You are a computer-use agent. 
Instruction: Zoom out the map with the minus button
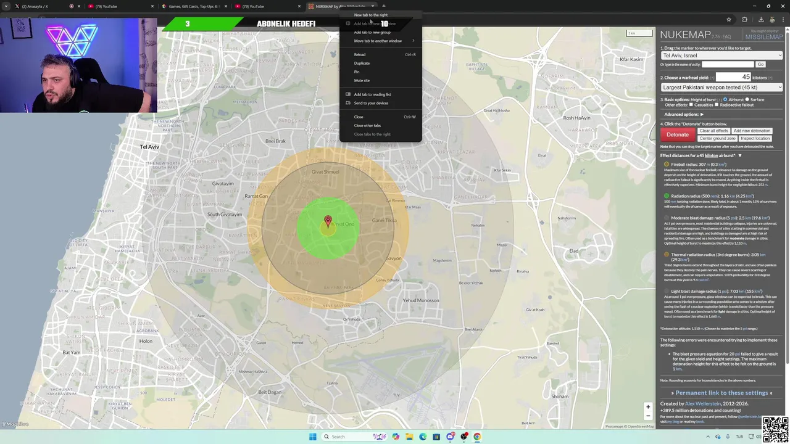(x=648, y=416)
